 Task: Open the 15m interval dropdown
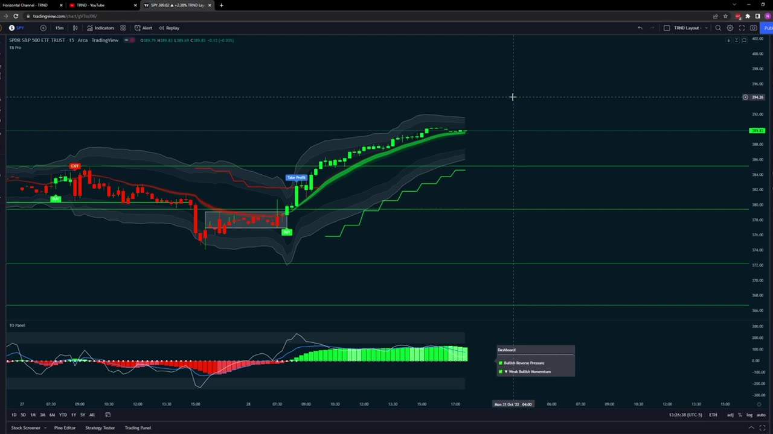(59, 28)
